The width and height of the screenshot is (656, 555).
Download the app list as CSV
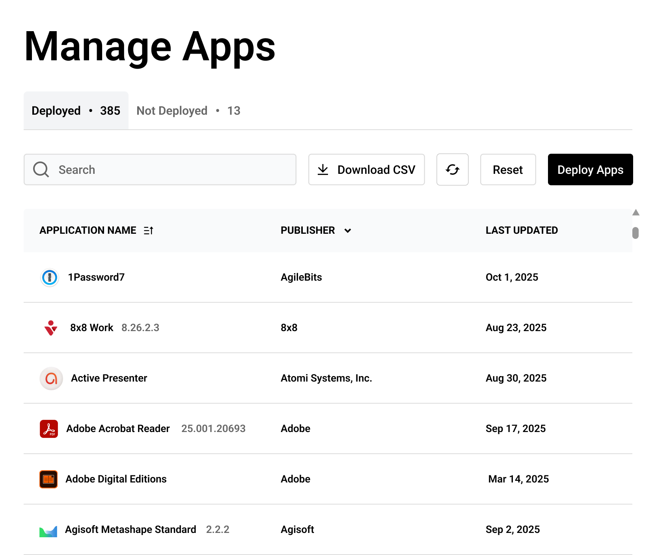pyautogui.click(x=366, y=169)
